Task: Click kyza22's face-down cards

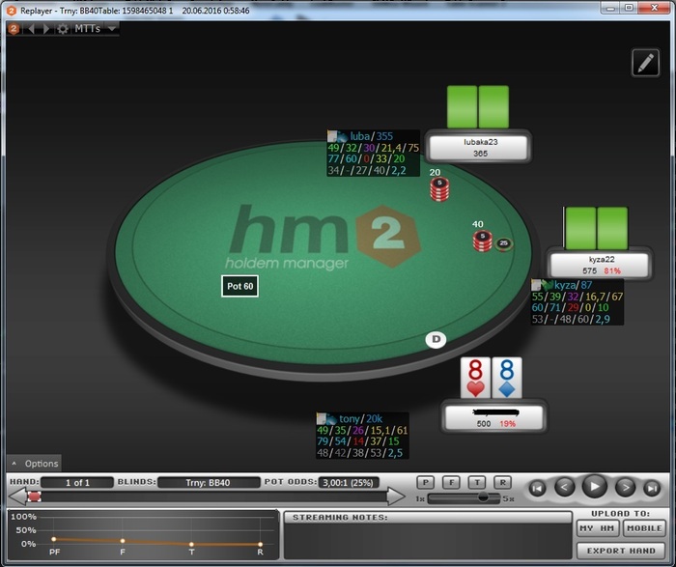Action: coord(597,228)
